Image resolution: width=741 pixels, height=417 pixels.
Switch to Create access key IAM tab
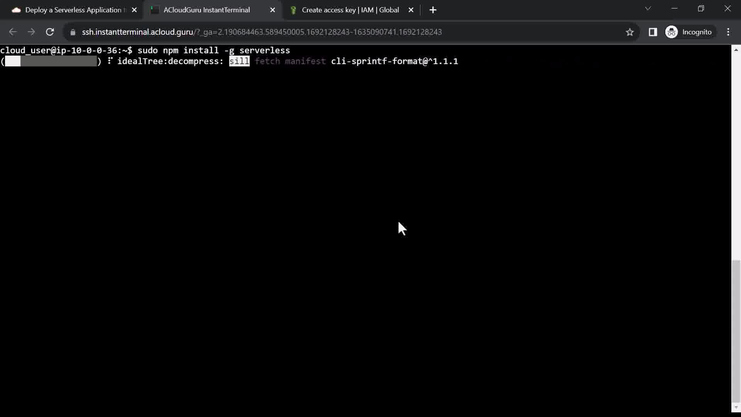(x=349, y=10)
